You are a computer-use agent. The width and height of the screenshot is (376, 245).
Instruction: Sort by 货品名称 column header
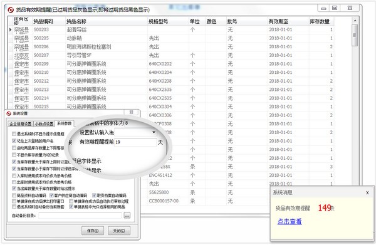pos(107,21)
